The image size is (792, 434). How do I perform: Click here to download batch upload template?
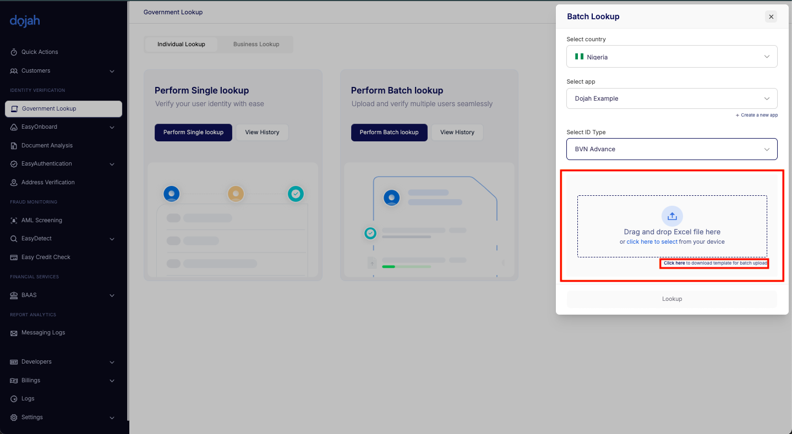[x=674, y=263]
